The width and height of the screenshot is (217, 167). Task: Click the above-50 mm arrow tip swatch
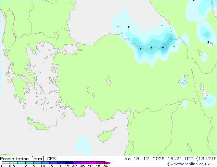[x=108, y=163]
